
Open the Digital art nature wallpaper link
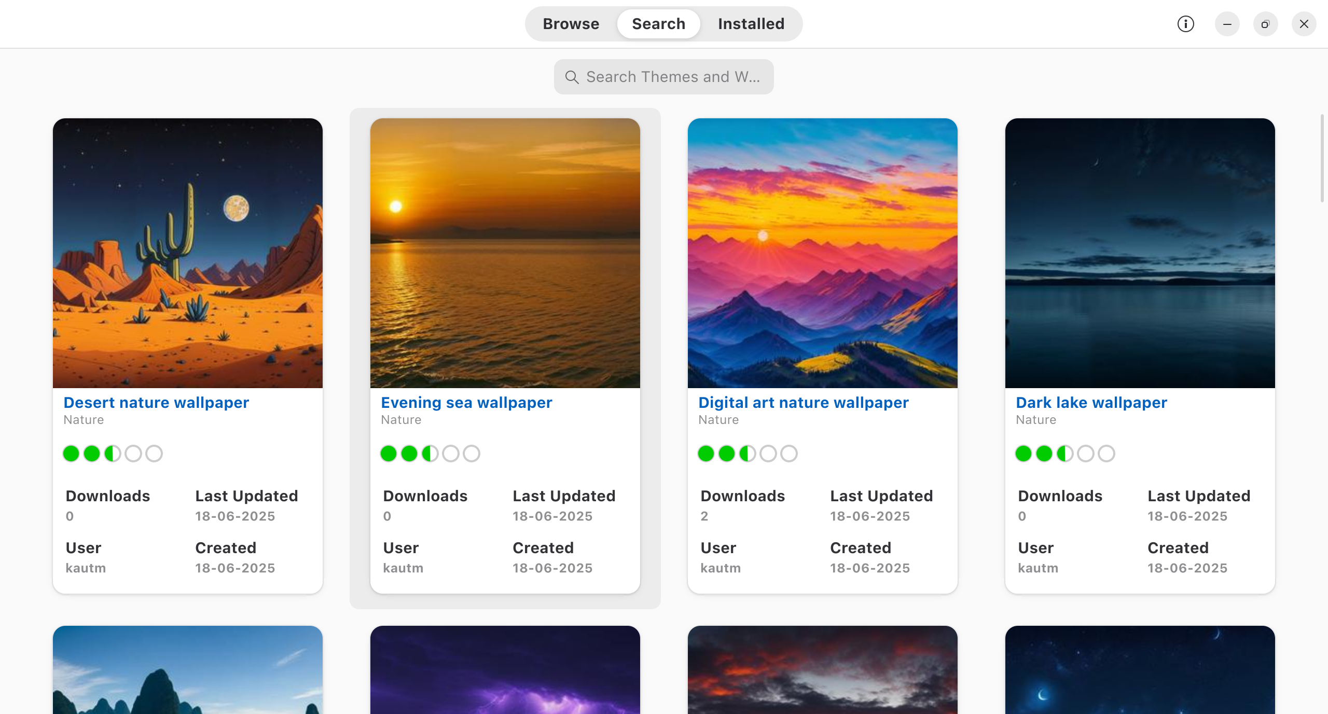click(x=803, y=403)
